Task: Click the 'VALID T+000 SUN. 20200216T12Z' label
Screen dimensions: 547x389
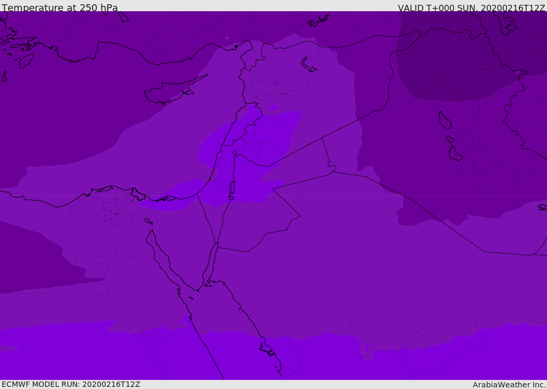Action: [x=471, y=8]
